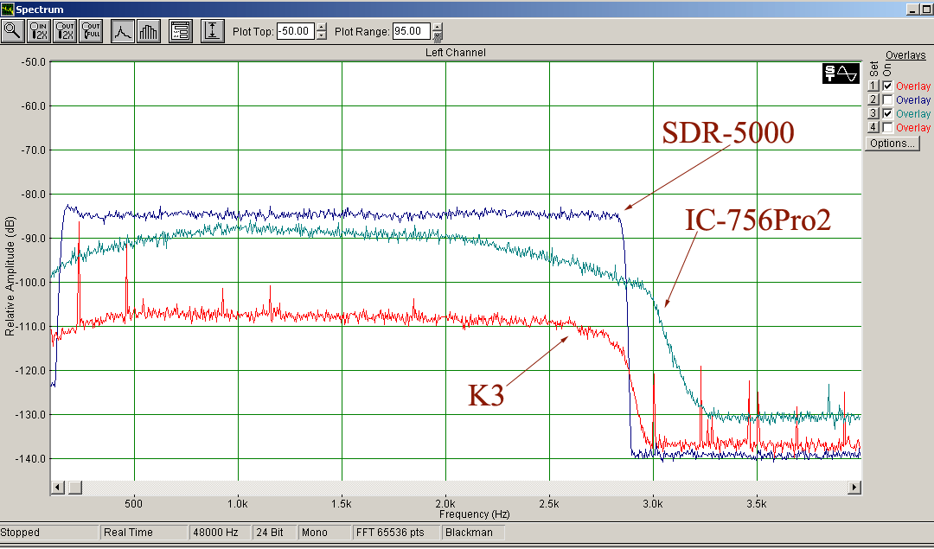
Task: Click the 'Plot Range:' label
Action: [362, 32]
